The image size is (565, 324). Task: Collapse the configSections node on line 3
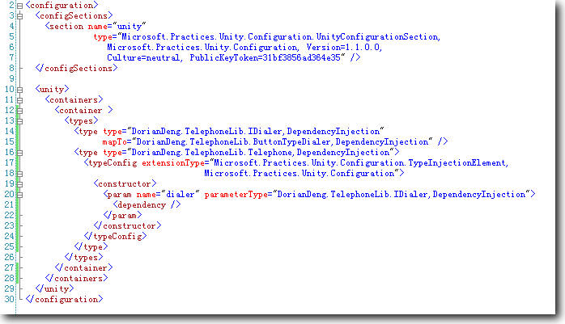coord(19,16)
